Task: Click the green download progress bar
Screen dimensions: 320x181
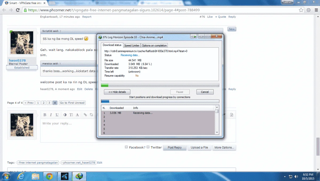Action: click(160, 85)
